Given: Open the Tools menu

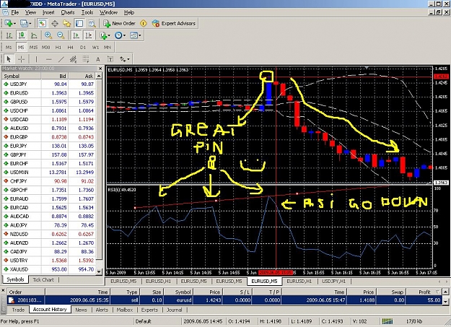Looking at the screenshot, I should (87, 12).
